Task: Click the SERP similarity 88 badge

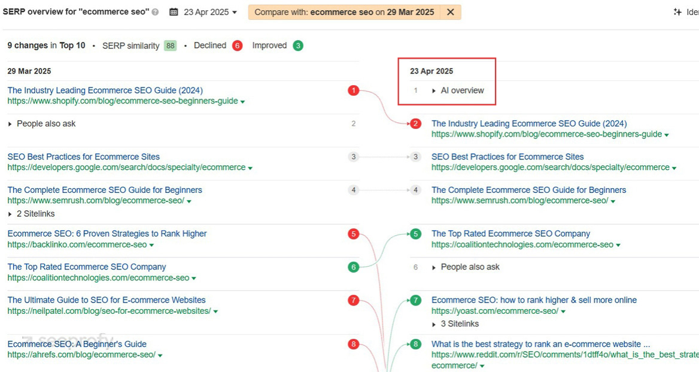Action: pos(171,46)
